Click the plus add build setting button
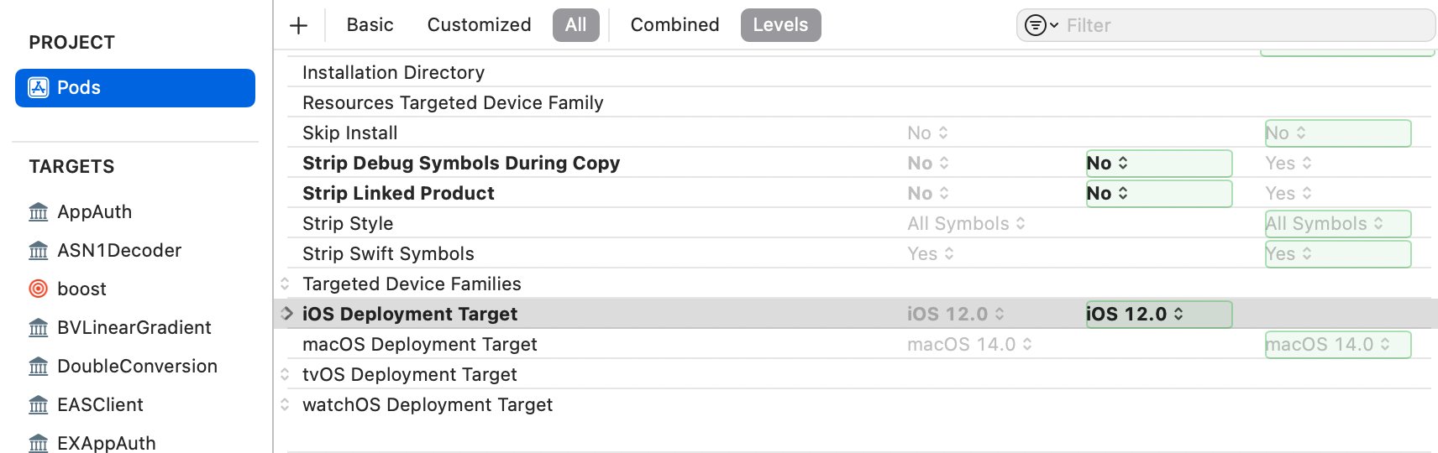1438x453 pixels. point(298,25)
